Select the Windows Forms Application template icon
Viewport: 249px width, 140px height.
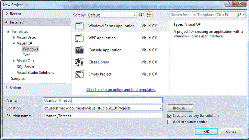80,25
